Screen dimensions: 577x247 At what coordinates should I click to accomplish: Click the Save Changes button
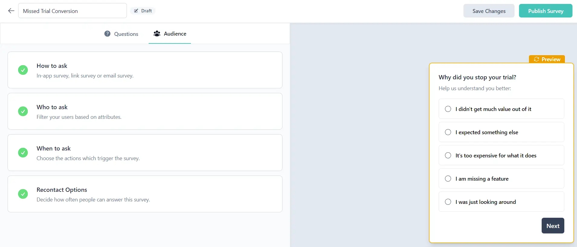point(489,11)
